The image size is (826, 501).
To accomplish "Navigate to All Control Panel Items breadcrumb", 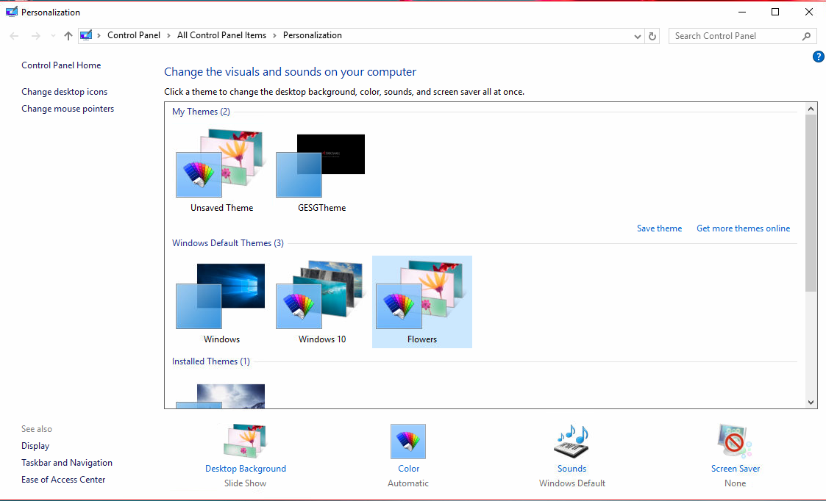I will click(x=222, y=35).
